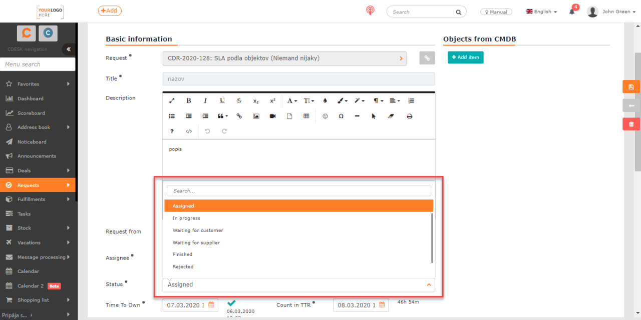
Task: Open the emoticons picker
Action: tap(325, 116)
